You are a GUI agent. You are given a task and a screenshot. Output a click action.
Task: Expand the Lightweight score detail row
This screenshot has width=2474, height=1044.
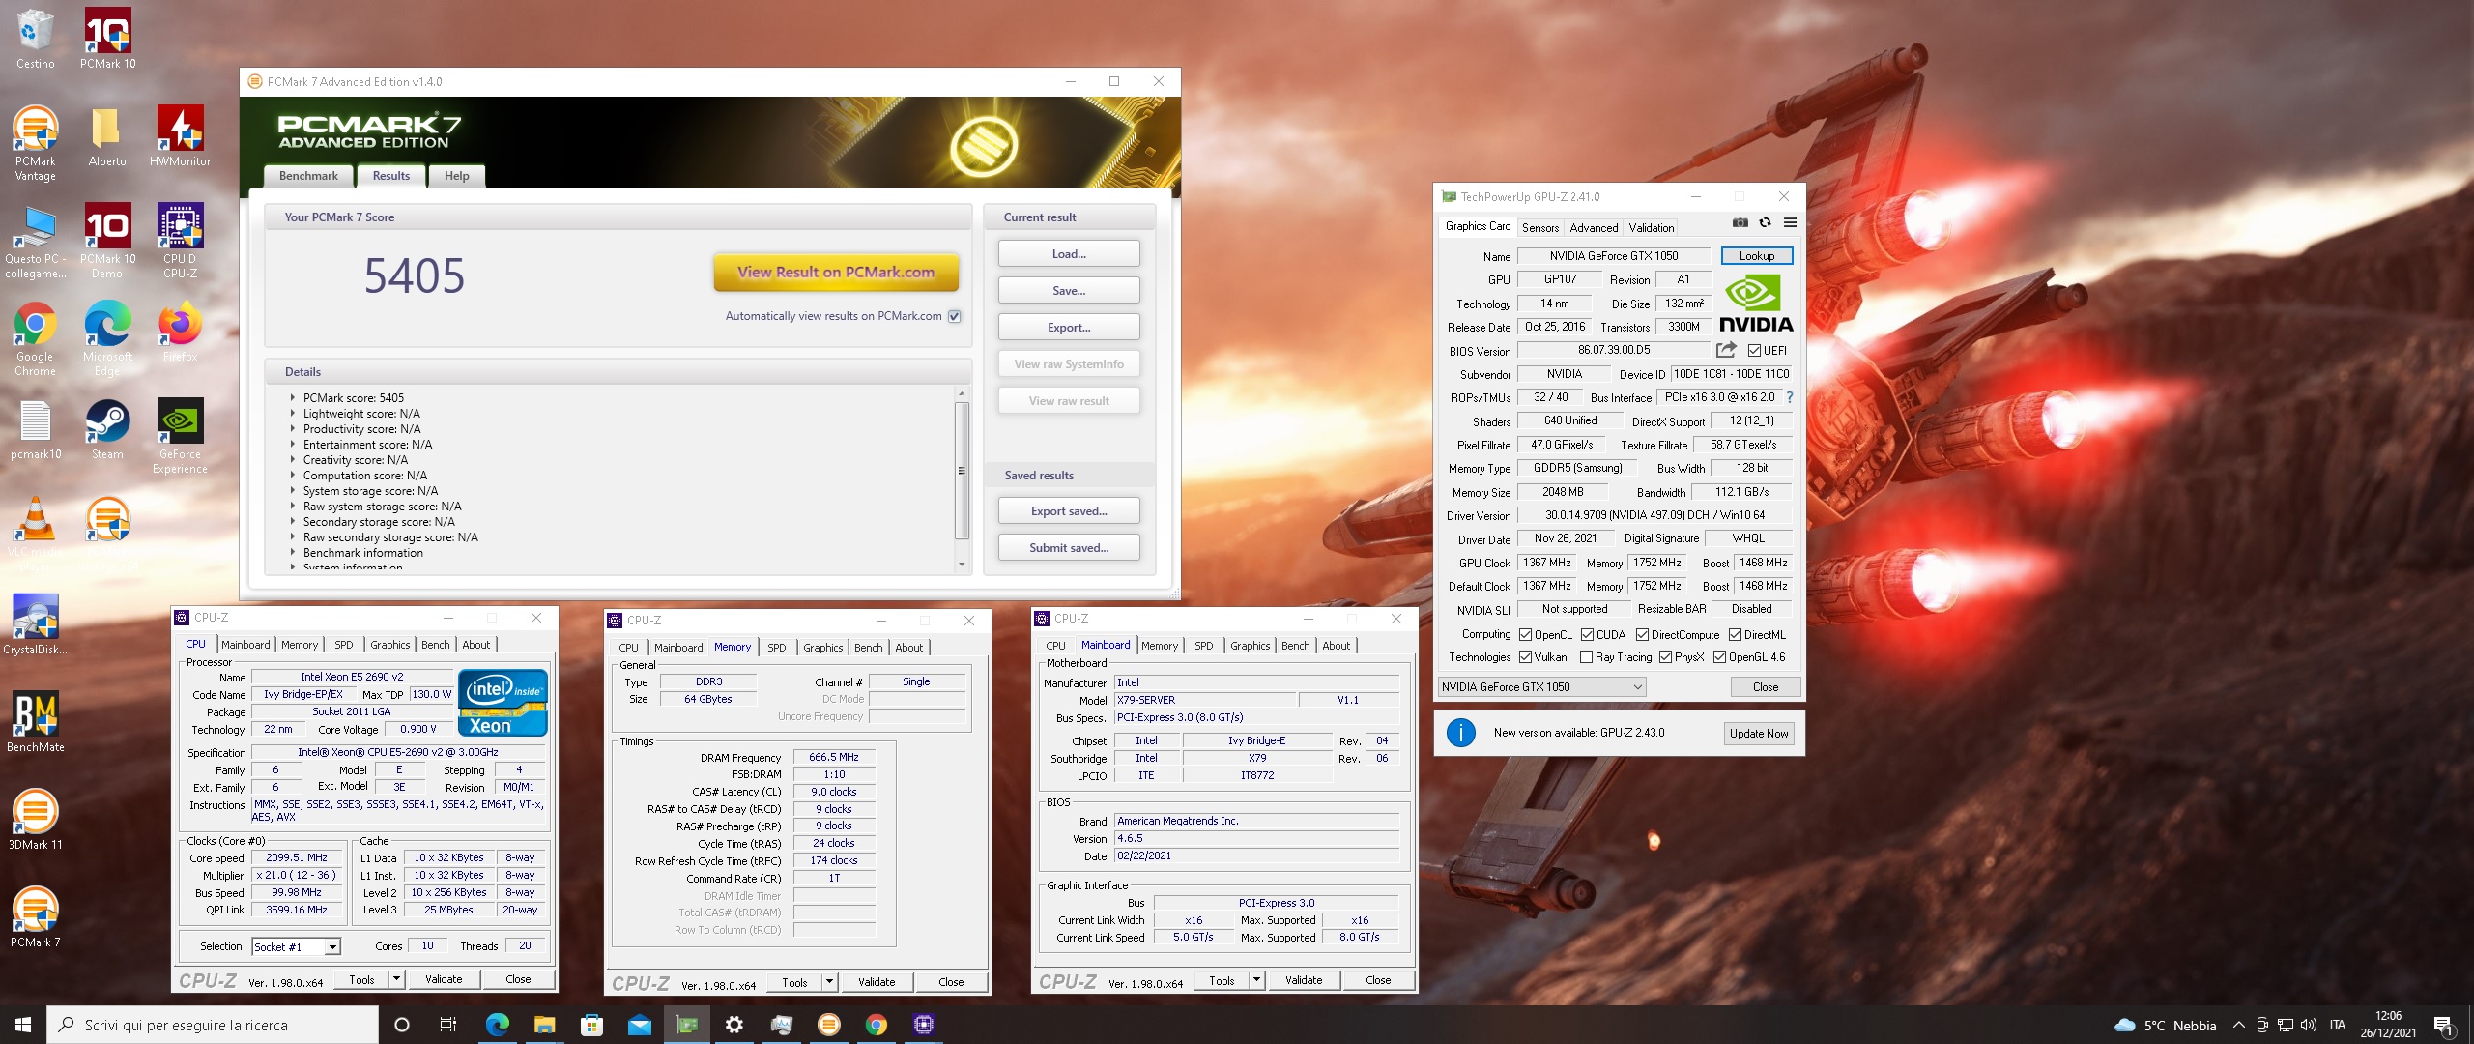click(293, 414)
